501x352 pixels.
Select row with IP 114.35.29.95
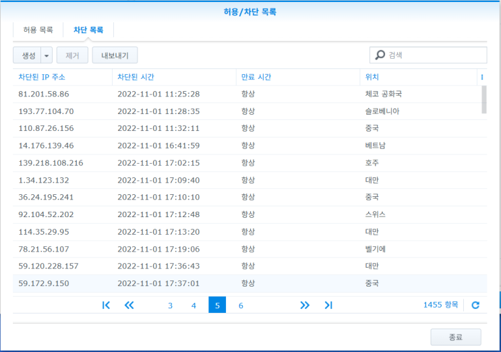coord(250,231)
